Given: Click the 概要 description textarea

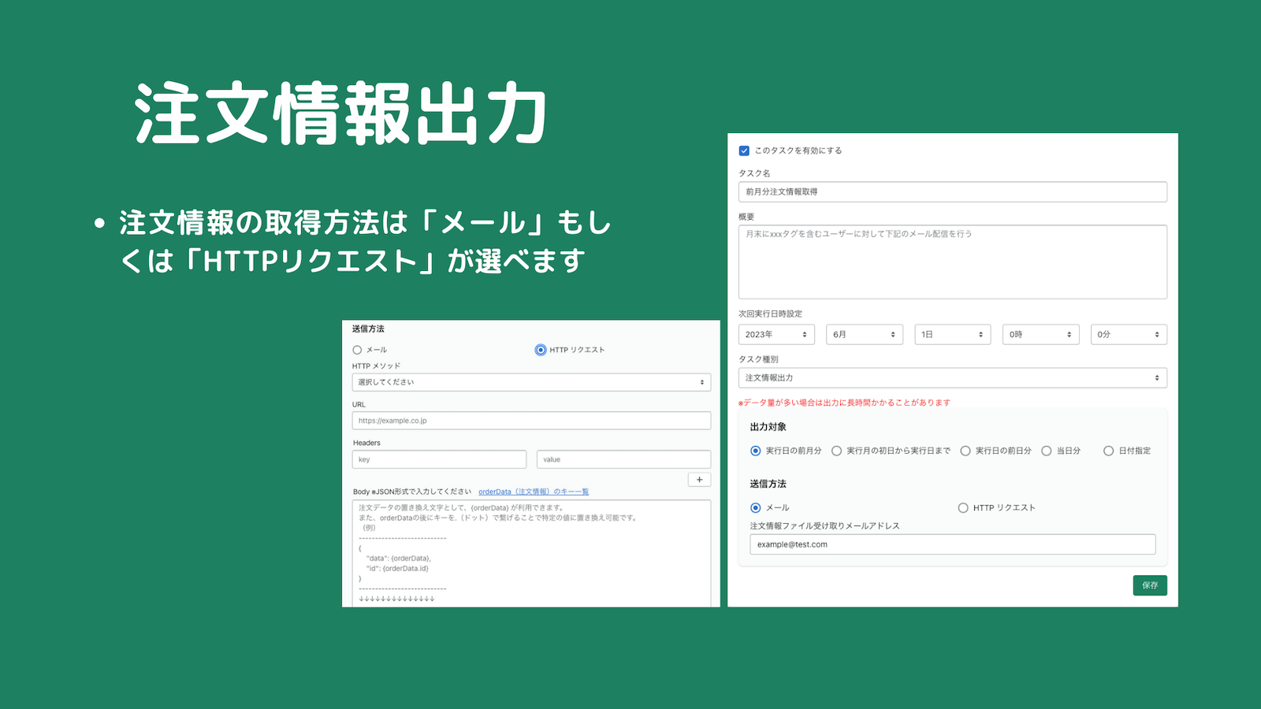Looking at the screenshot, I should [x=952, y=262].
